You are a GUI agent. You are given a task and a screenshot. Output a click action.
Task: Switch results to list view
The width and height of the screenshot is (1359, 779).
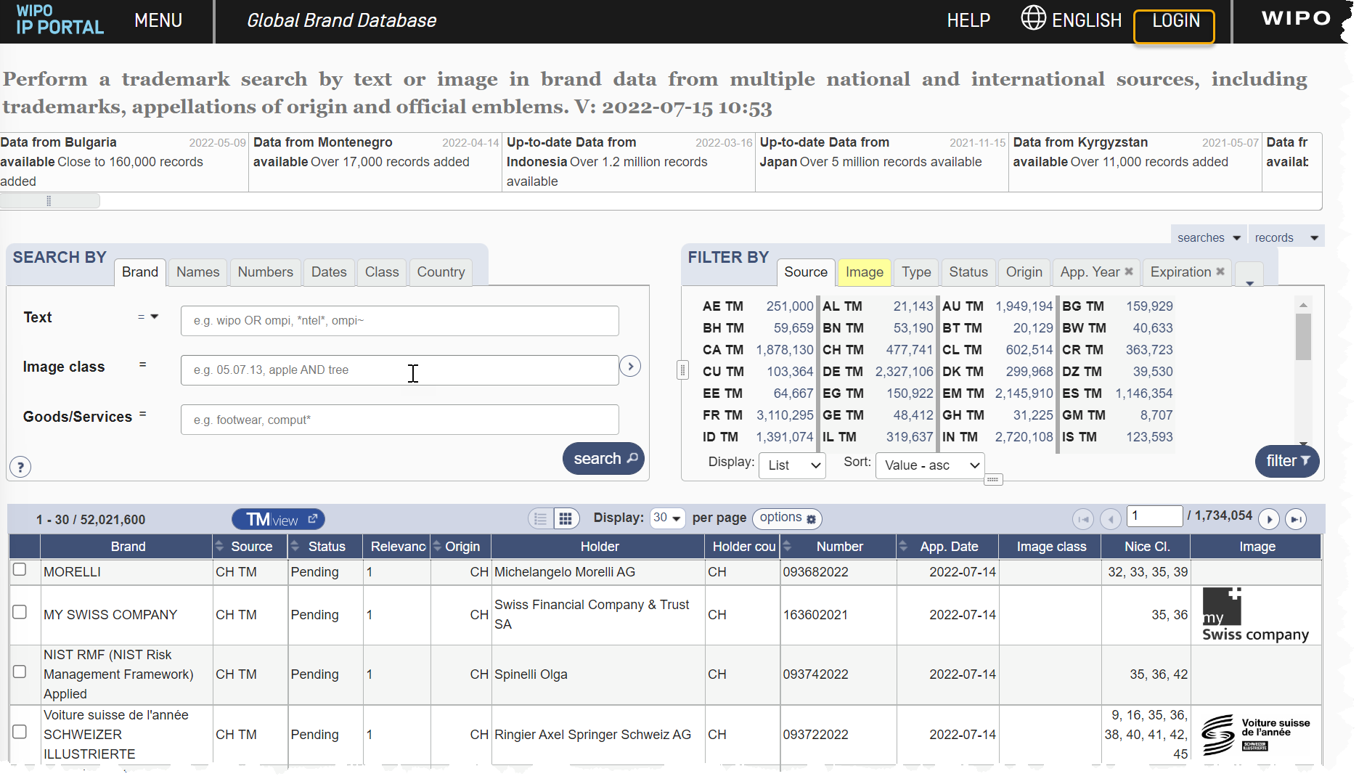point(540,518)
